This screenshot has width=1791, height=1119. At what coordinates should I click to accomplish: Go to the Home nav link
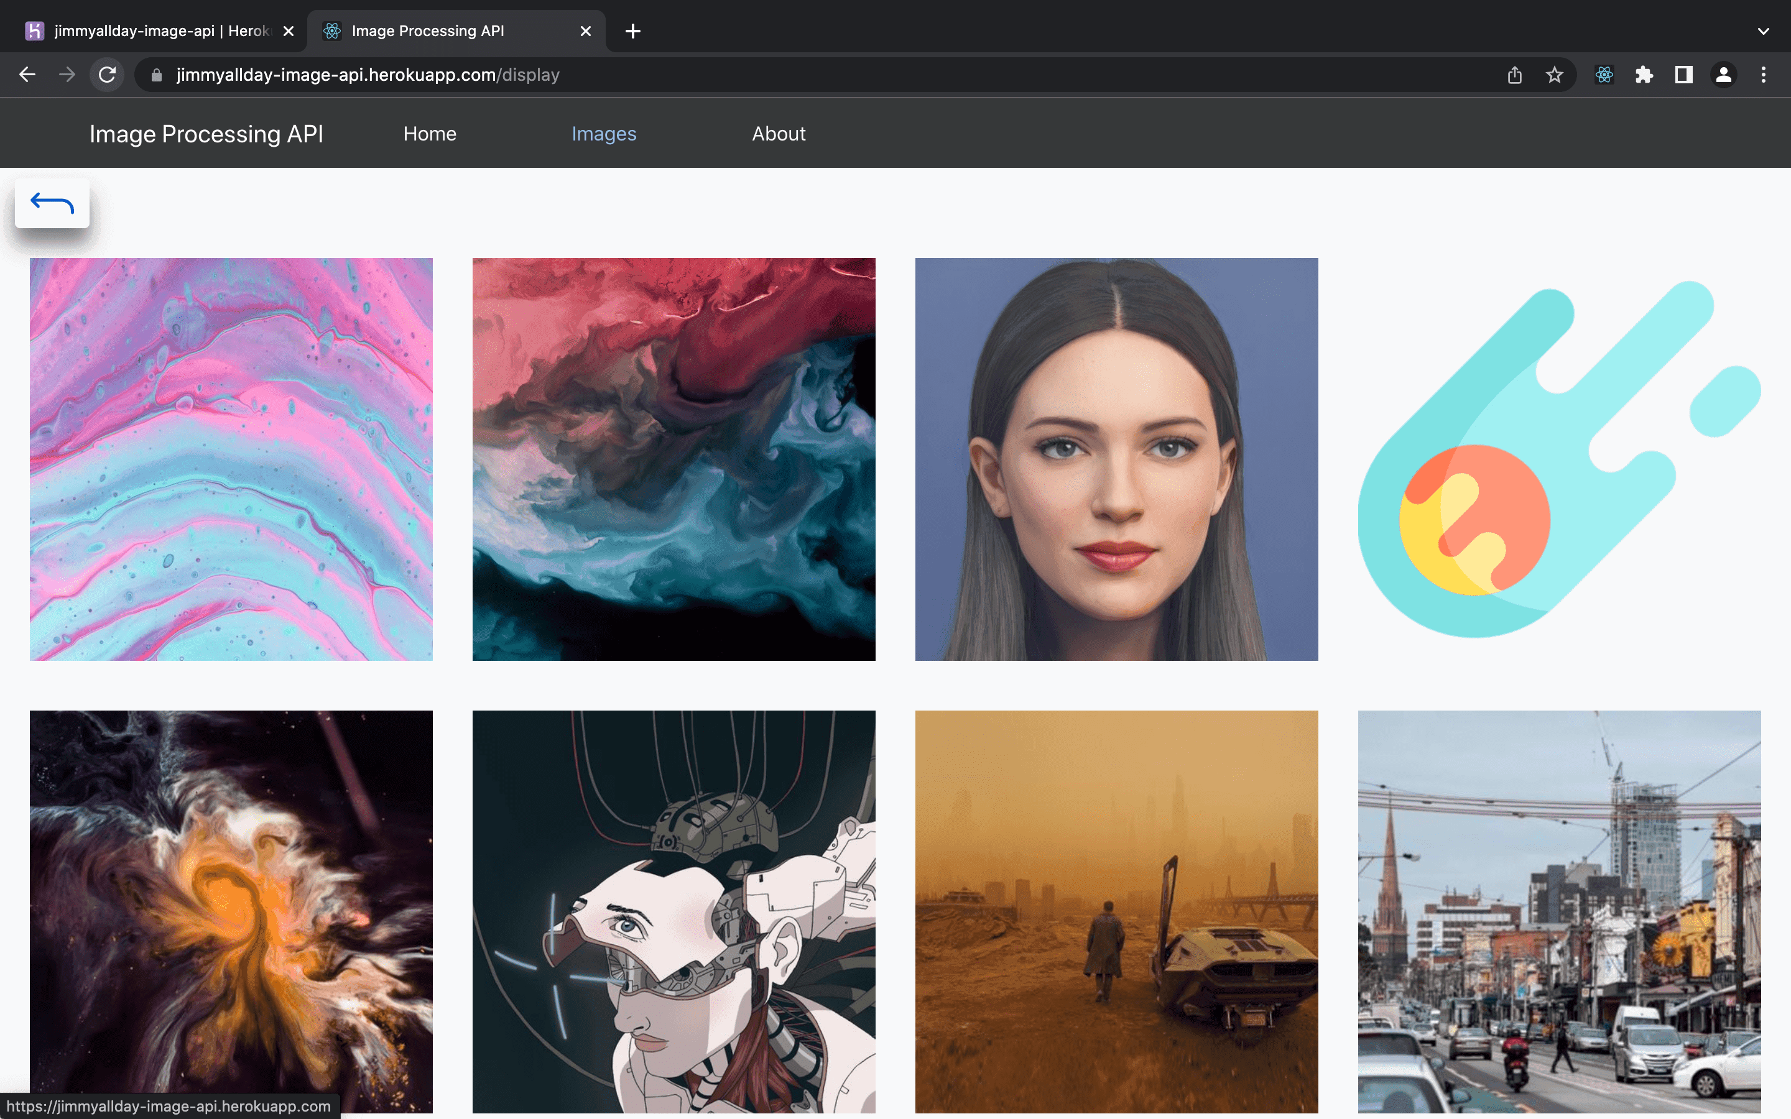pyautogui.click(x=429, y=134)
